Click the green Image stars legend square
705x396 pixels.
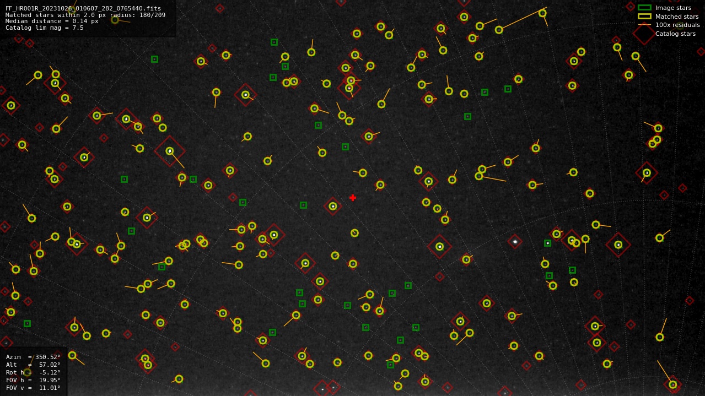pyautogui.click(x=644, y=8)
